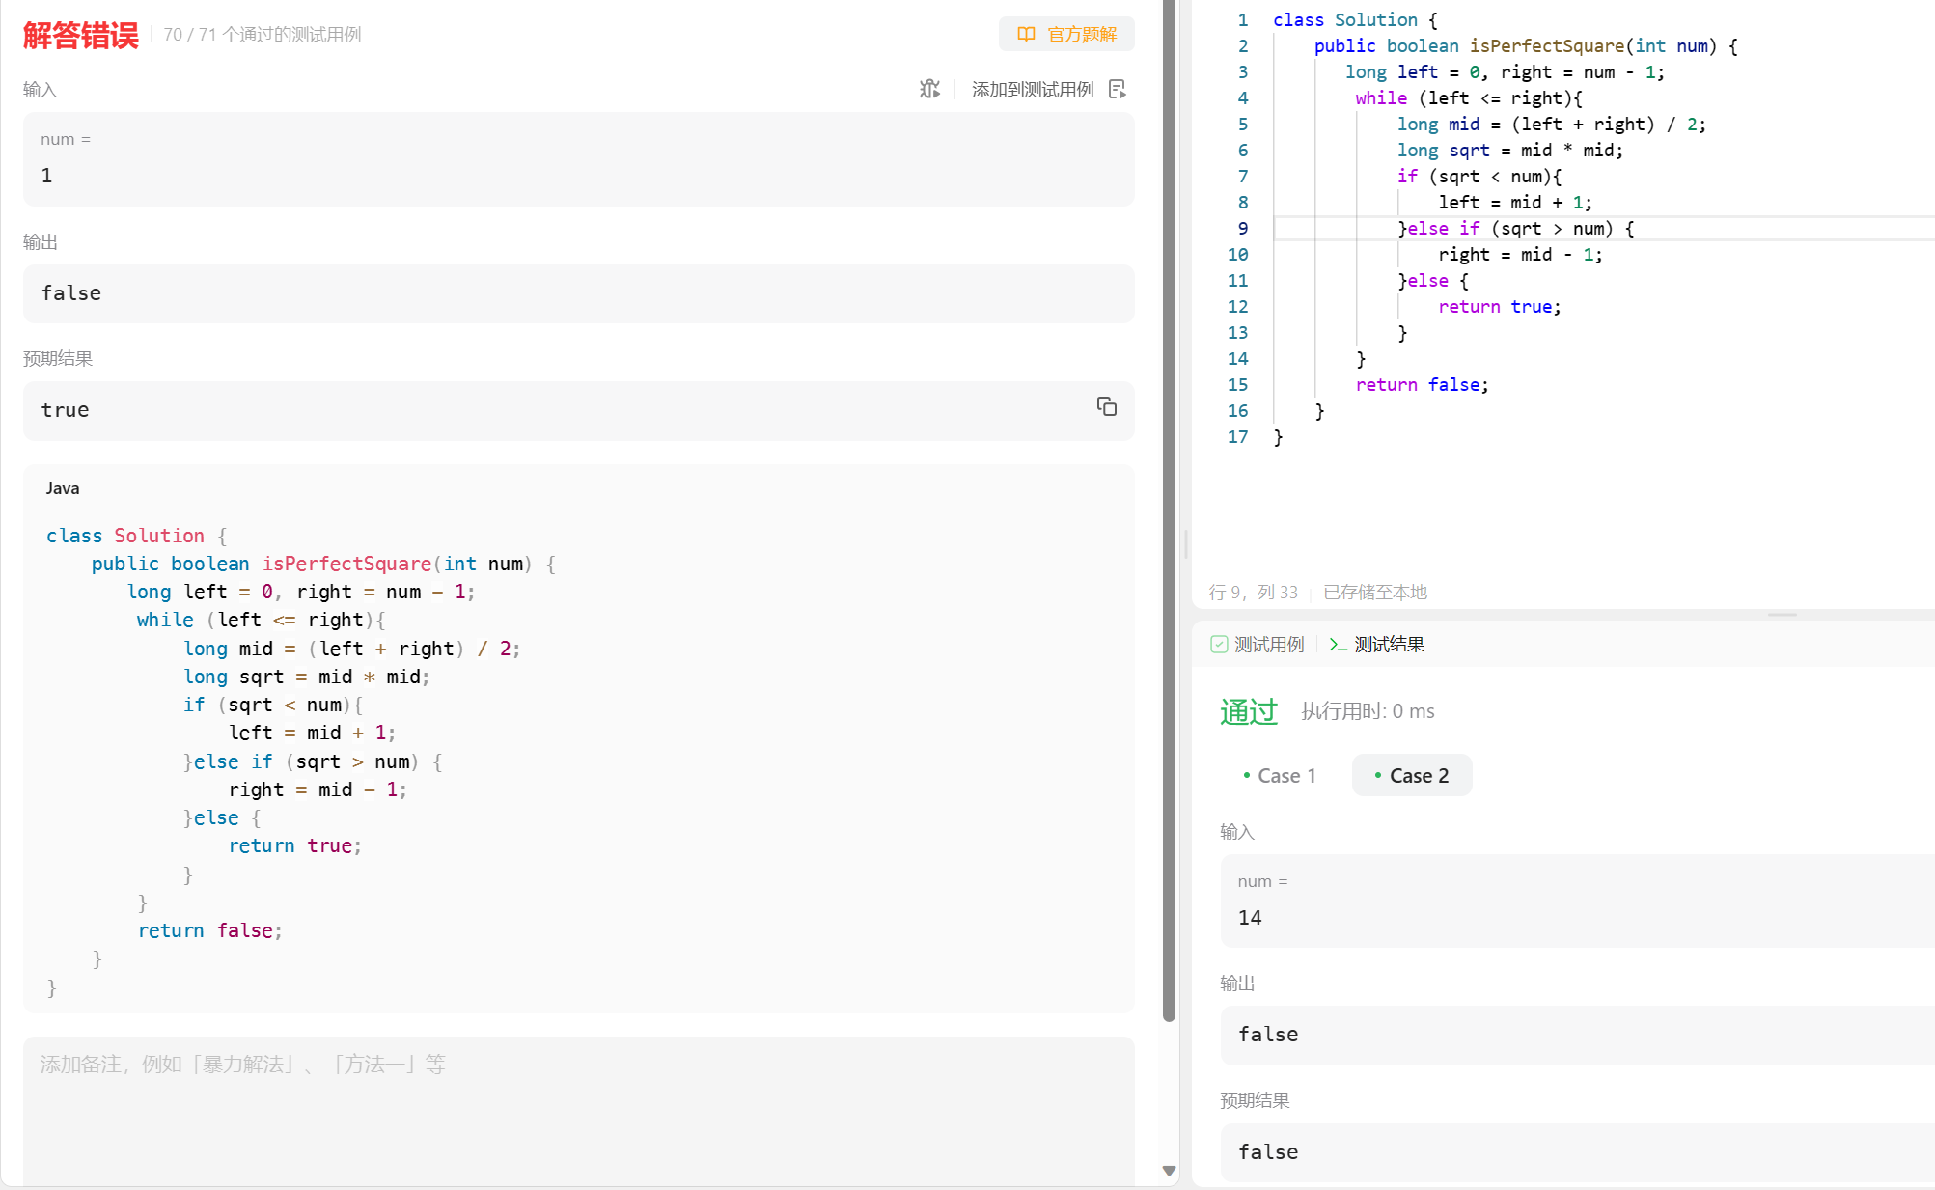Image resolution: width=1935 pixels, height=1190 pixels.
Task: Click the terminal icon beside 测试结果
Action: [x=1337, y=644]
